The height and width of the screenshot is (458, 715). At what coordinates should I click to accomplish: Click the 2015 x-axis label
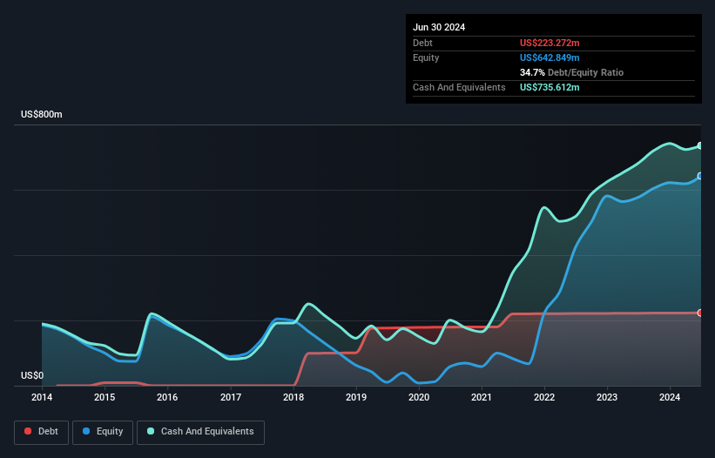point(105,397)
